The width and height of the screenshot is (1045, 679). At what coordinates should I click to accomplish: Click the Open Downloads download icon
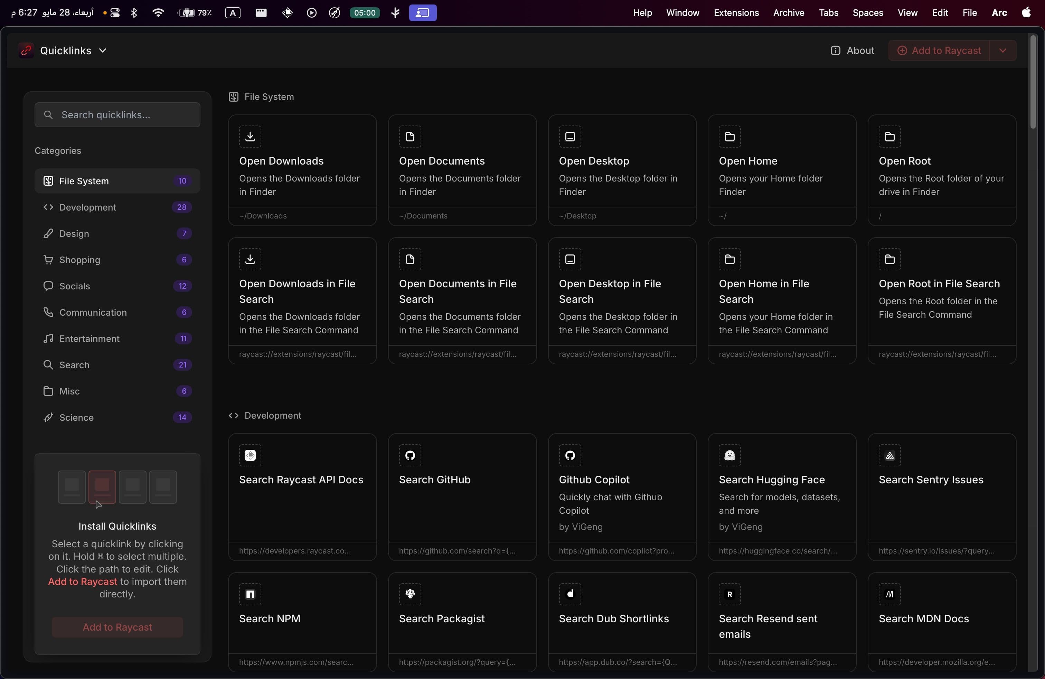pyautogui.click(x=250, y=137)
